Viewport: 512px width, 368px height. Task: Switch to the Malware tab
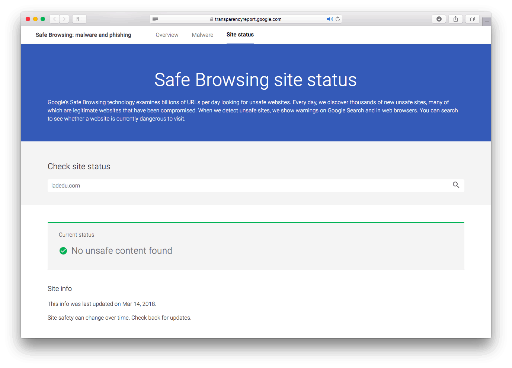[203, 35]
